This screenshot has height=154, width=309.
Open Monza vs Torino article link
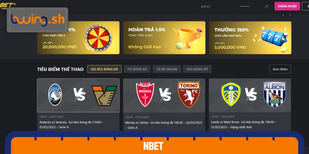(164, 125)
